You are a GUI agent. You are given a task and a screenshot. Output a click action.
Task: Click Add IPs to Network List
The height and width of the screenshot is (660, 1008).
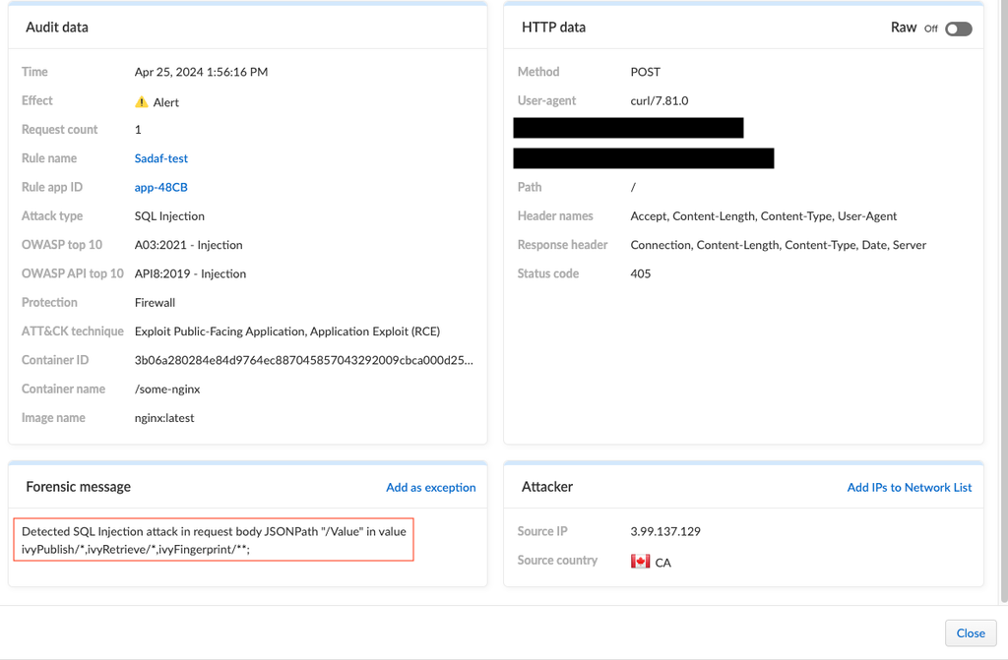(x=909, y=487)
